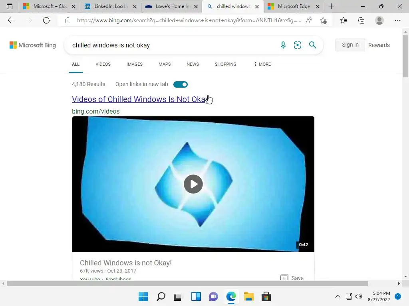
Task: Click the Sign in button
Action: (x=350, y=45)
